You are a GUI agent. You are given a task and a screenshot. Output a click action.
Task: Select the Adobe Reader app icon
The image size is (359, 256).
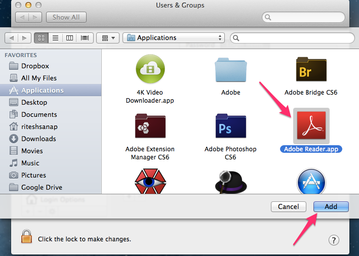311,125
